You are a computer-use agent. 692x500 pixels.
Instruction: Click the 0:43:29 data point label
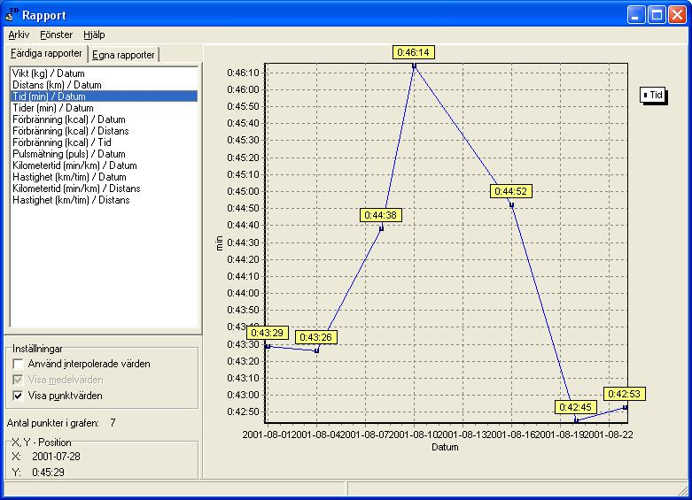click(268, 333)
